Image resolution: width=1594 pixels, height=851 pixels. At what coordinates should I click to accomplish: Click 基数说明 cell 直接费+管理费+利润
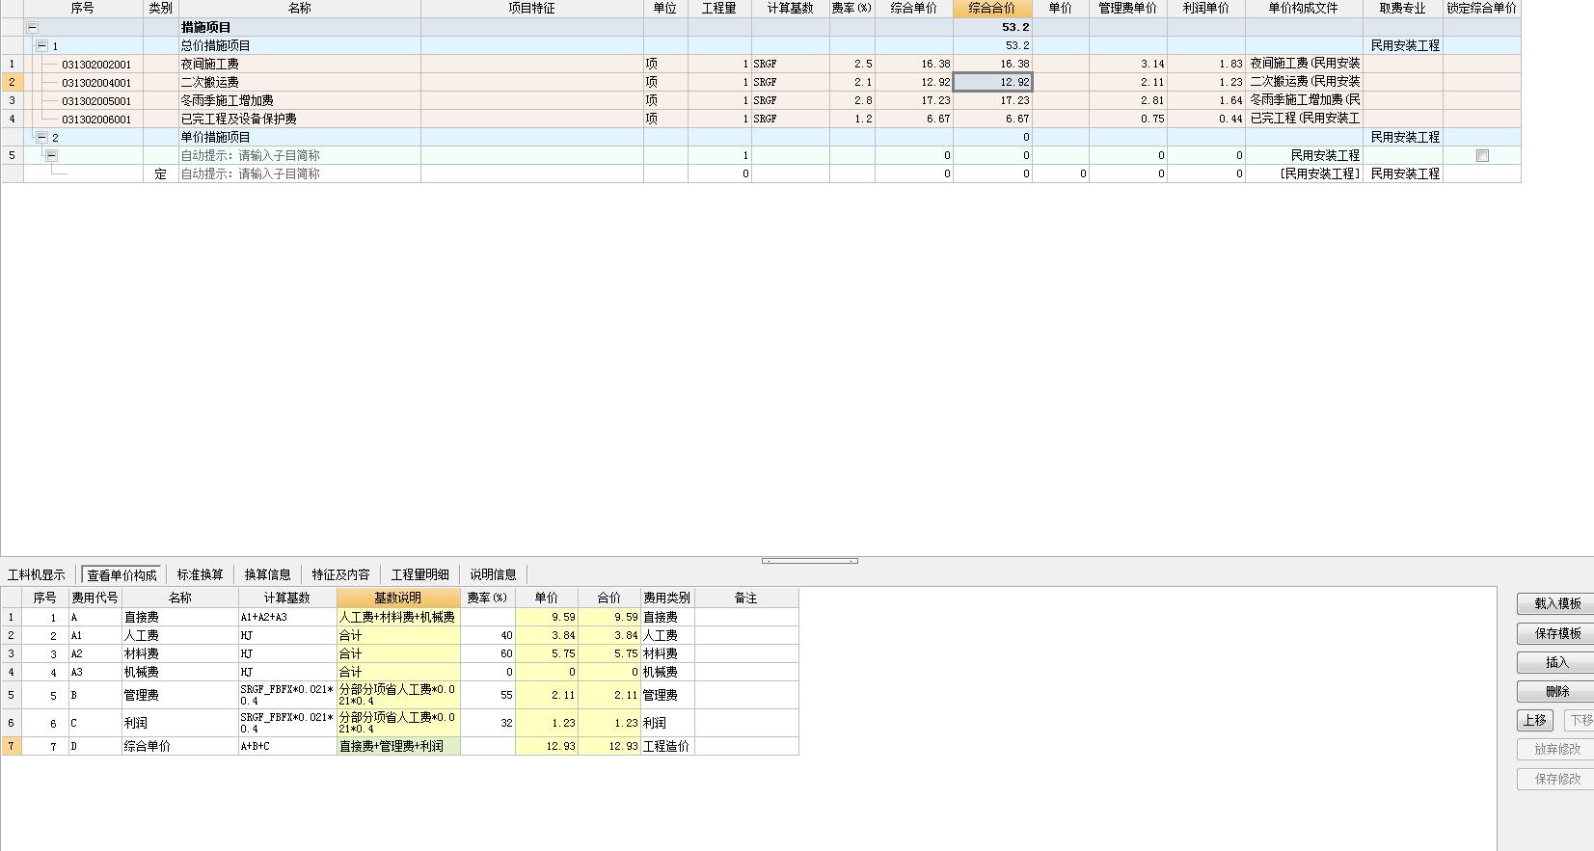point(398,746)
